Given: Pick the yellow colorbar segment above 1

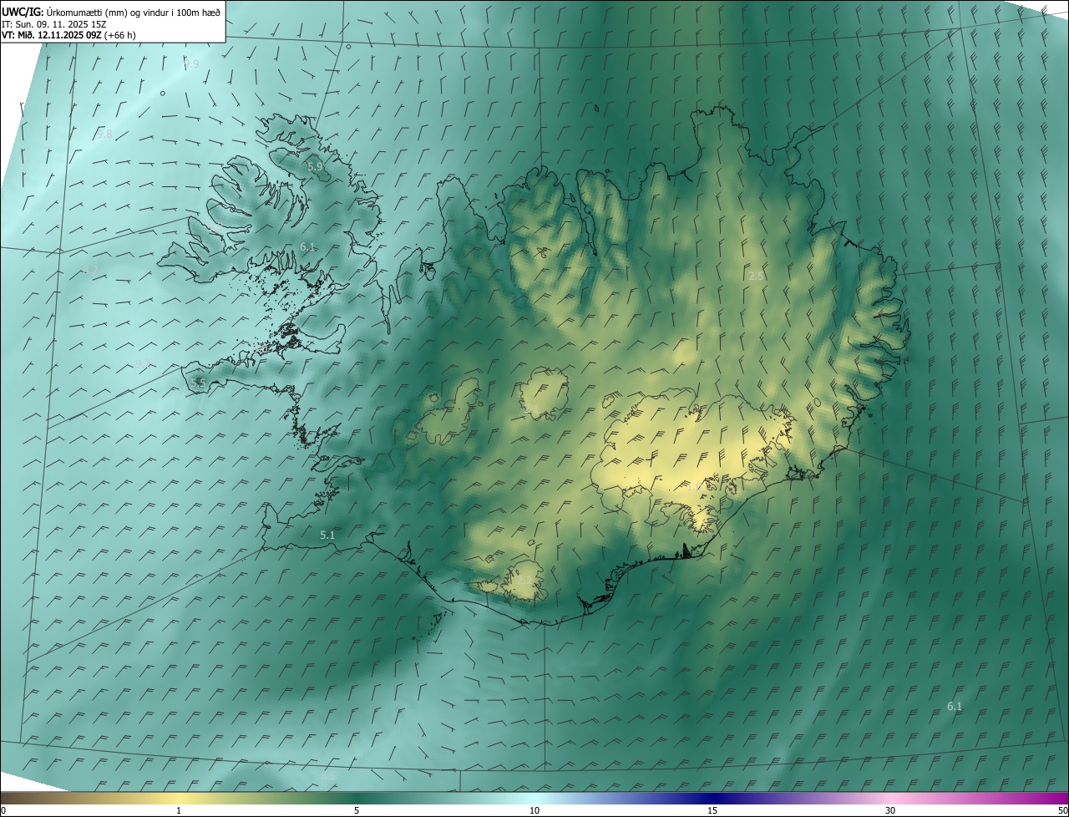Looking at the screenshot, I should (179, 798).
